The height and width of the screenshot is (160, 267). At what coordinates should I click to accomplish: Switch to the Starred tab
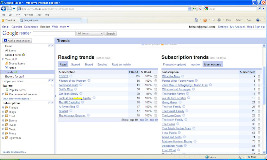click(75, 64)
